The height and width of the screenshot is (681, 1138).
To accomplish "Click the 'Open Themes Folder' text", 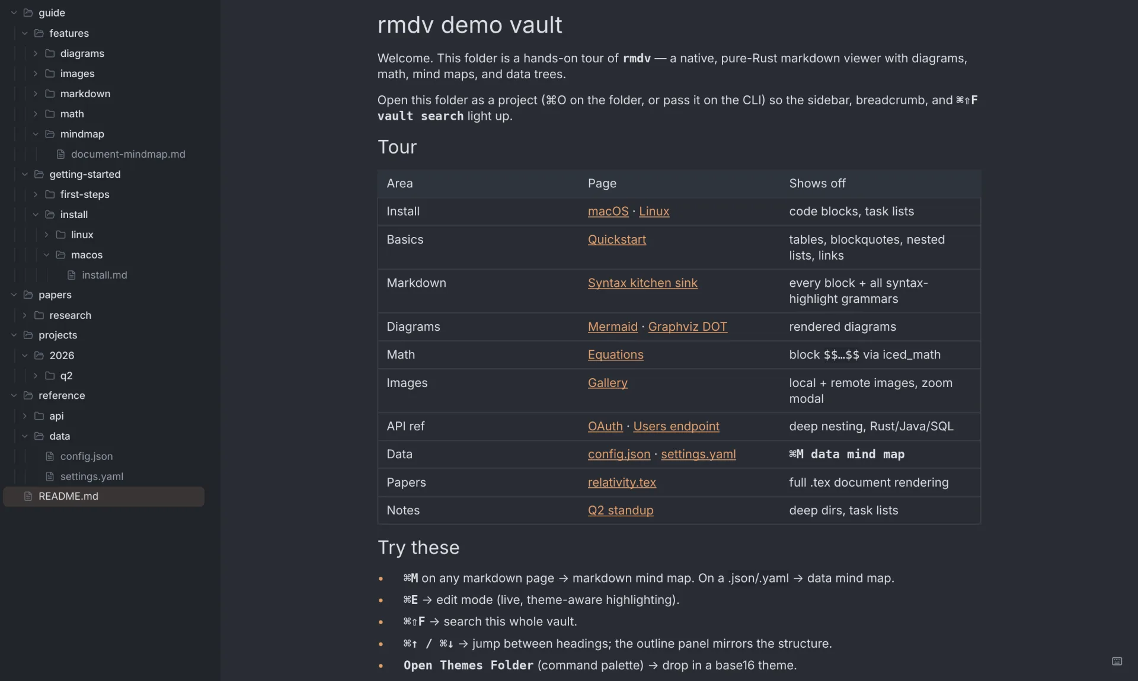I will click(x=468, y=666).
